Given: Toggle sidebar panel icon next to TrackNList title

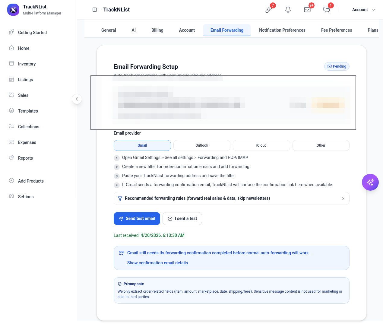Looking at the screenshot, I should coord(95,10).
